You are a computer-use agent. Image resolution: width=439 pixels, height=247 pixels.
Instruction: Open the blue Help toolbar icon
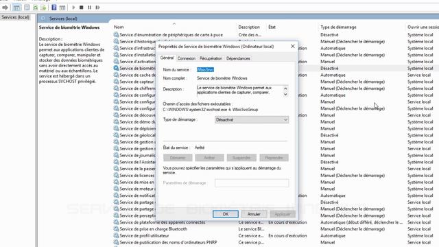click(54, 8)
